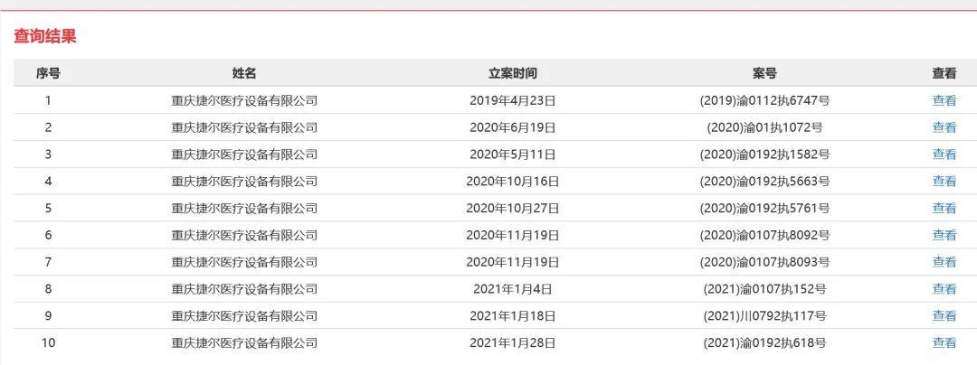Click the date 2021年1月28日 in row 10
Image resolution: width=977 pixels, height=365 pixels.
pos(512,342)
